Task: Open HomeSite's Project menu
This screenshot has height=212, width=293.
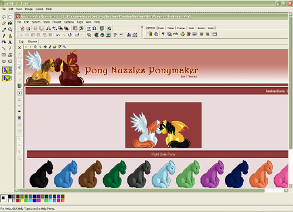Action: tap(57, 22)
